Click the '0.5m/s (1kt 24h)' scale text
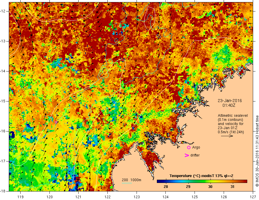This screenshot has width=259, height=200. [x=231, y=132]
